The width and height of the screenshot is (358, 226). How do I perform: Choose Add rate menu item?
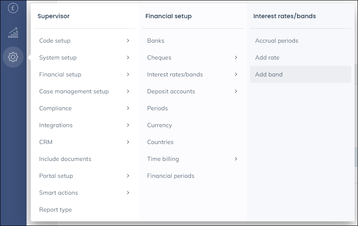coord(267,57)
